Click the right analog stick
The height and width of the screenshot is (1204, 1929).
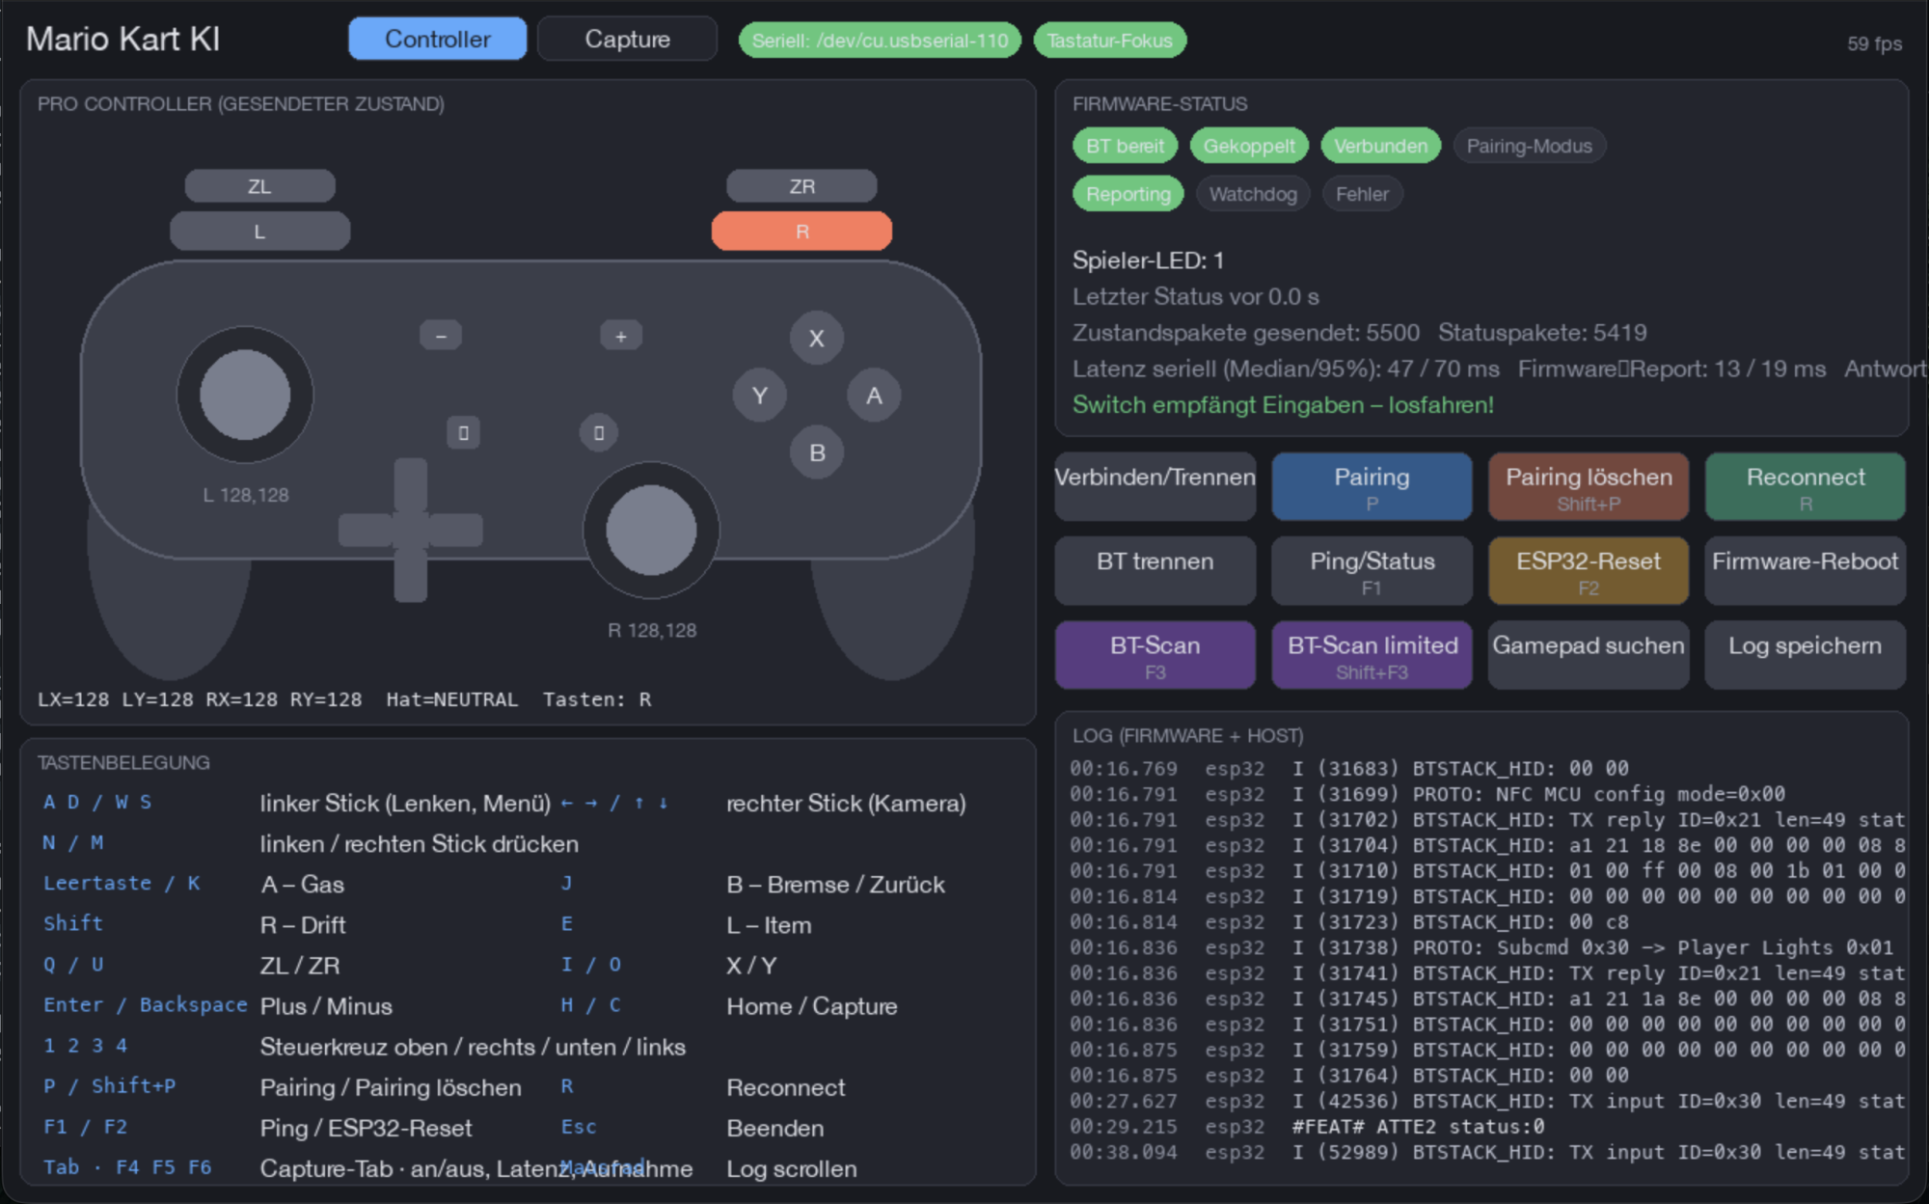(651, 531)
